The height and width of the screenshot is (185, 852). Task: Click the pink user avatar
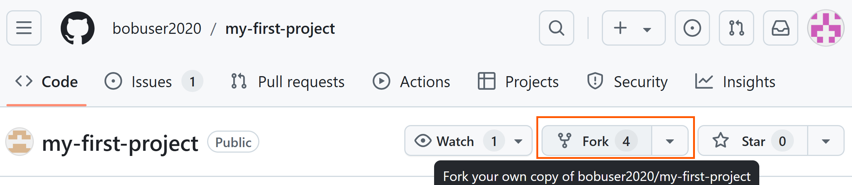(x=826, y=28)
